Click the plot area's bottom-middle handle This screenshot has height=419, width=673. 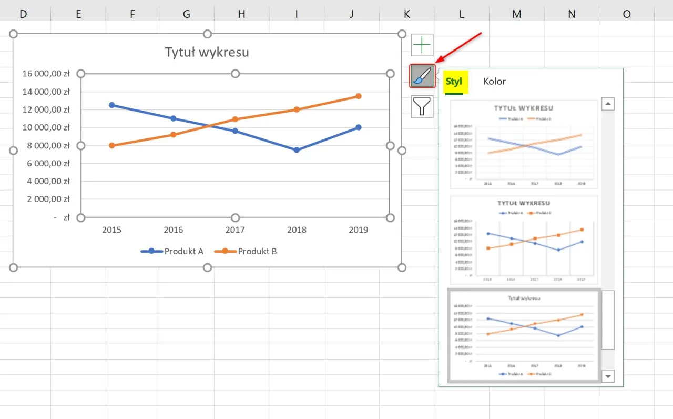[x=235, y=218]
